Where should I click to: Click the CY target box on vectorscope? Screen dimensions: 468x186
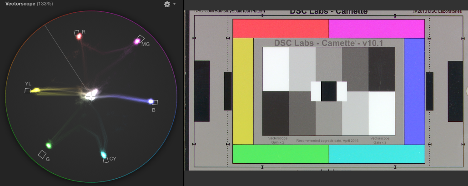106,160
